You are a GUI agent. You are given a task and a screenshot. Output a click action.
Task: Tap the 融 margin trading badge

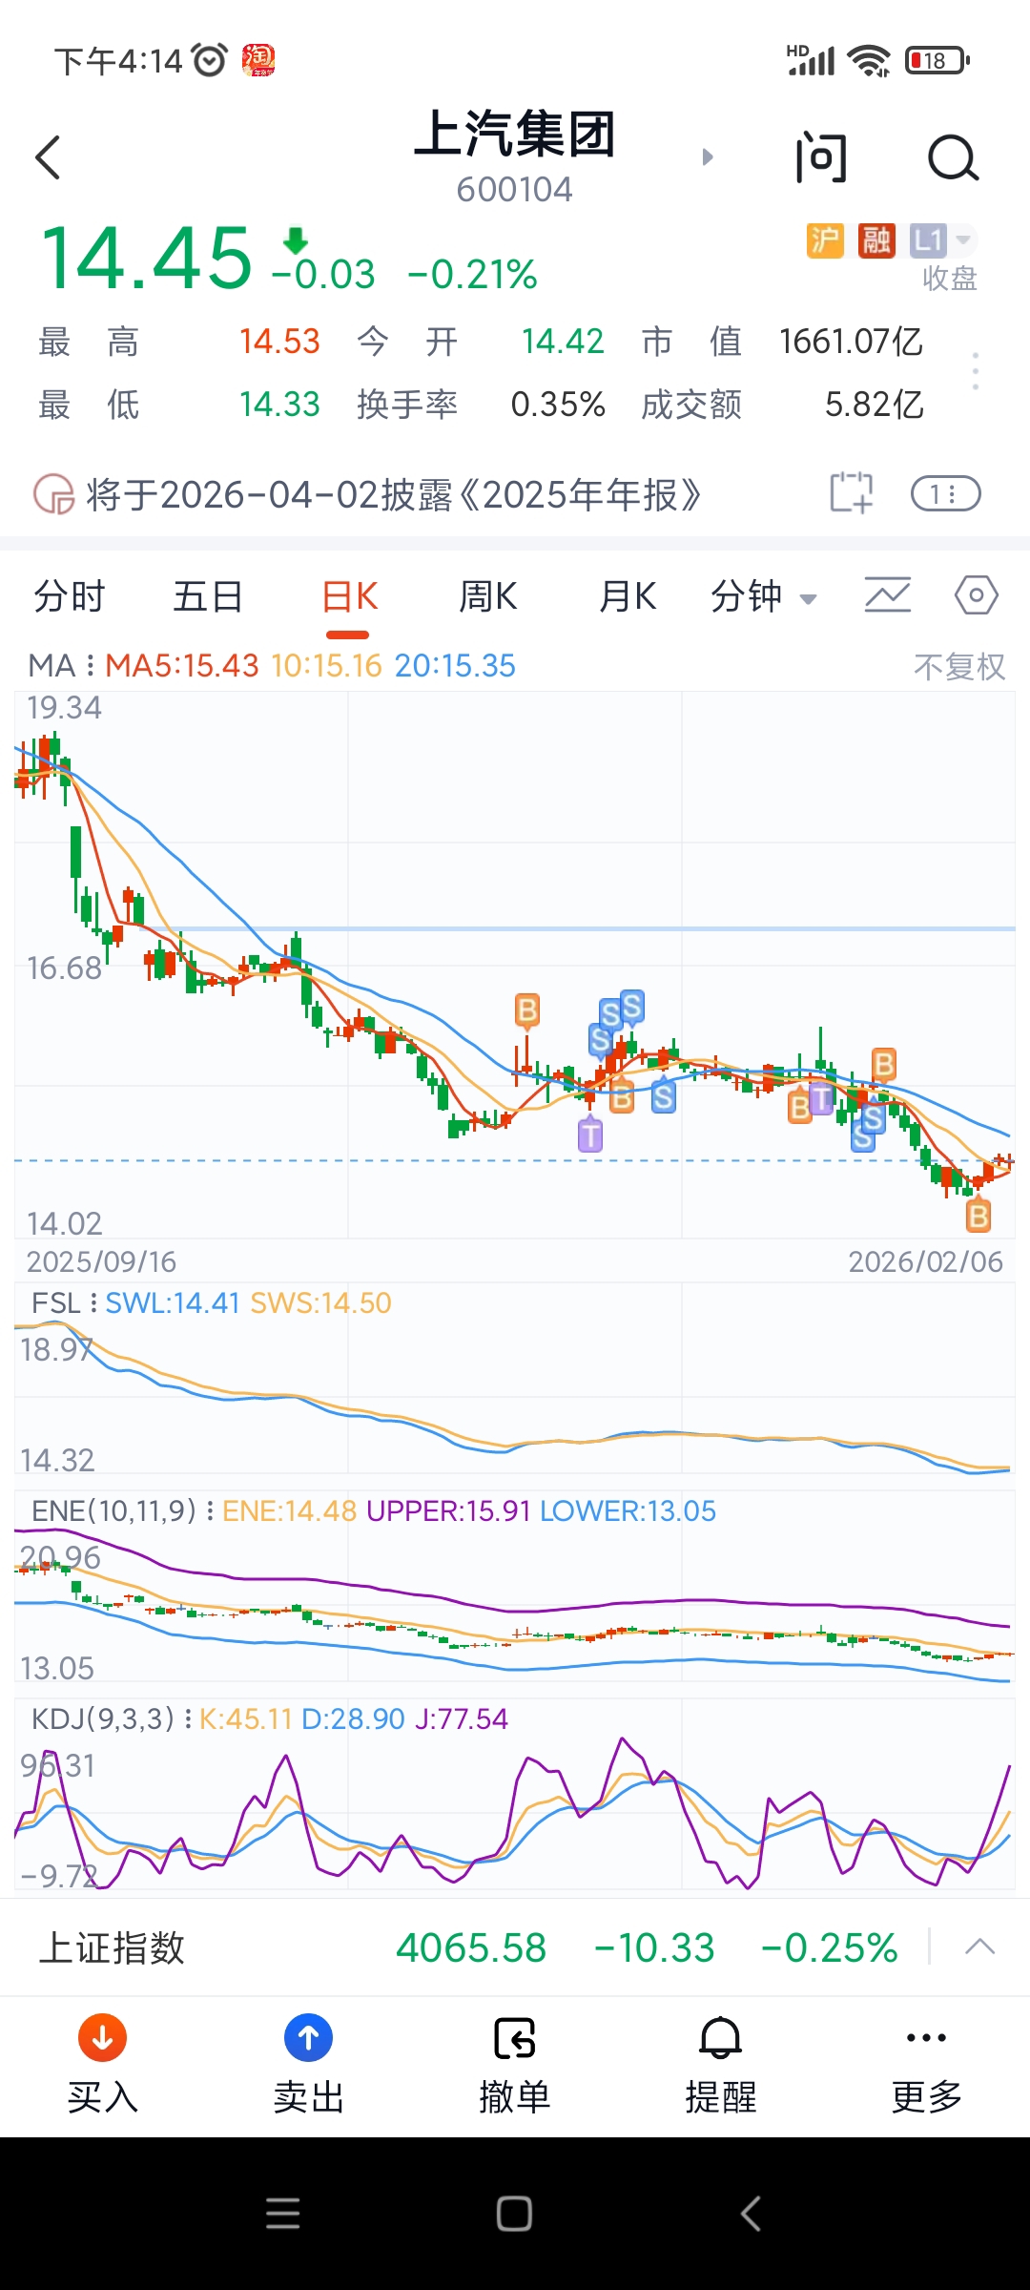point(875,240)
